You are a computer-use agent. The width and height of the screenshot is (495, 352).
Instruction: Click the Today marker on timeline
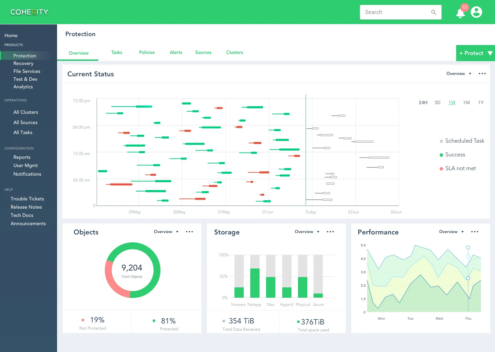[x=311, y=212]
